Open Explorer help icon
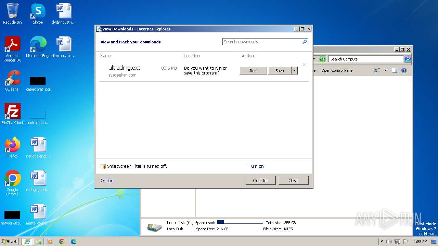This screenshot has height=246, width=438. click(404, 70)
